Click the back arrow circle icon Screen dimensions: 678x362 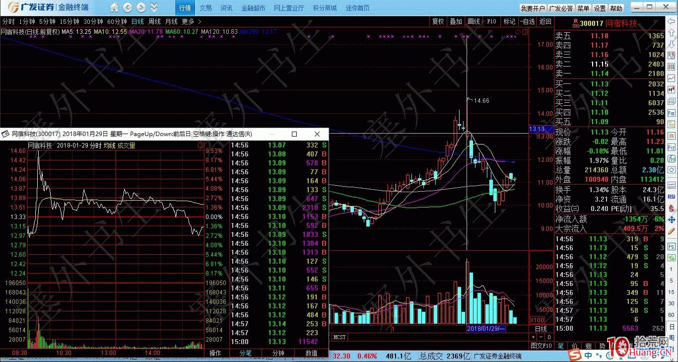click(128, 7)
